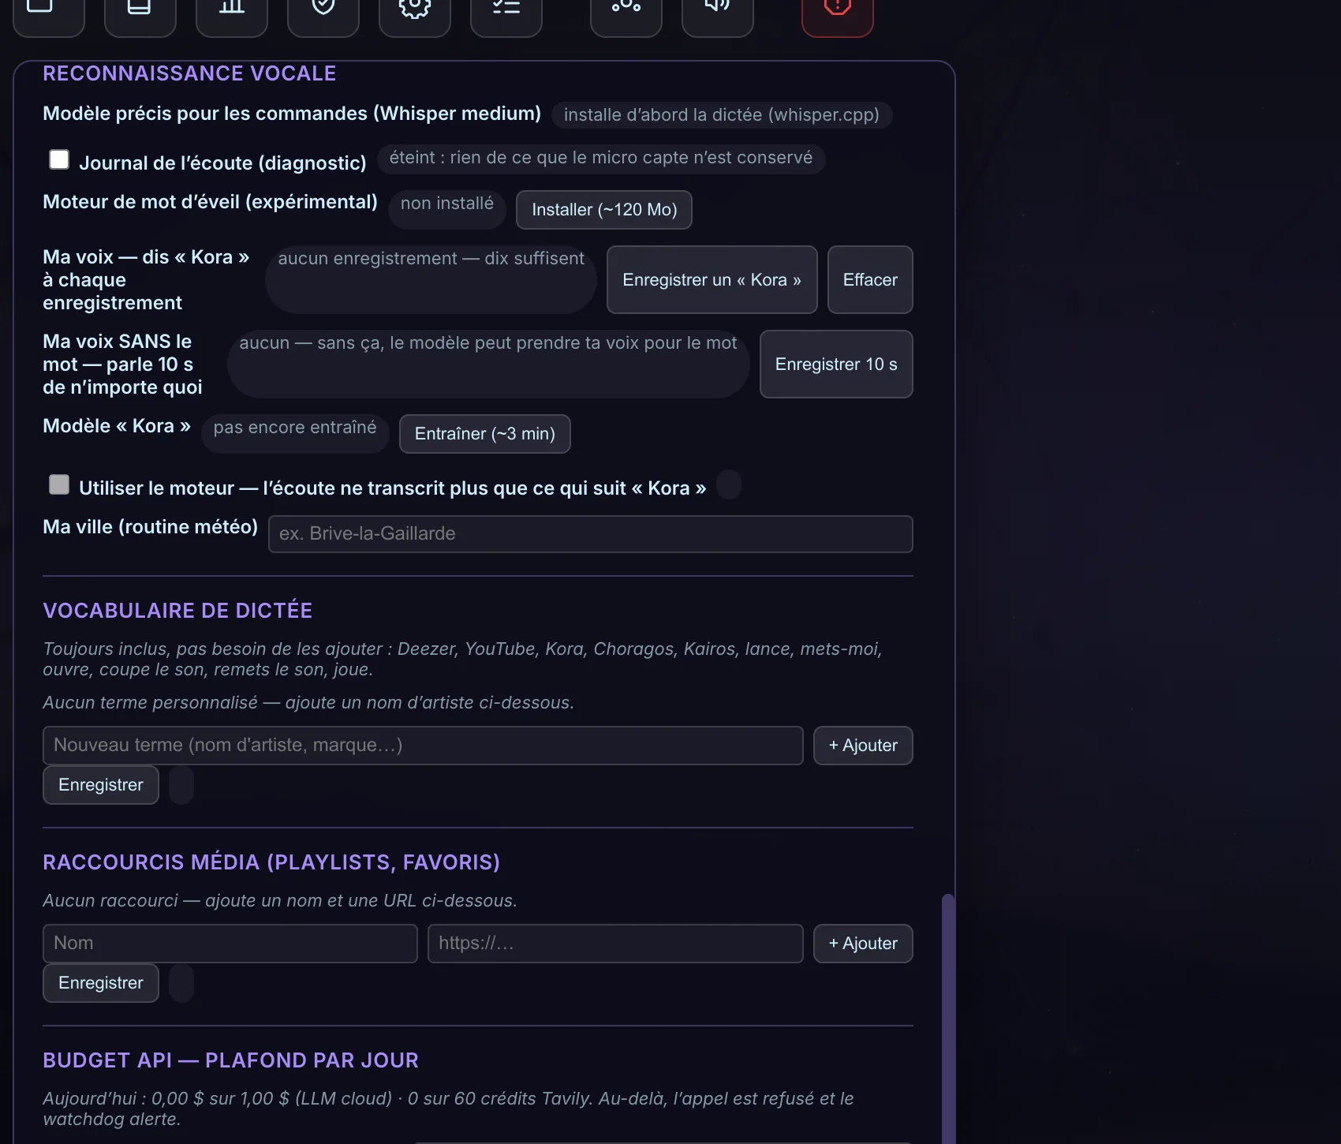
Task: Click the Nouveau terme vocabulary input field
Action: click(423, 746)
